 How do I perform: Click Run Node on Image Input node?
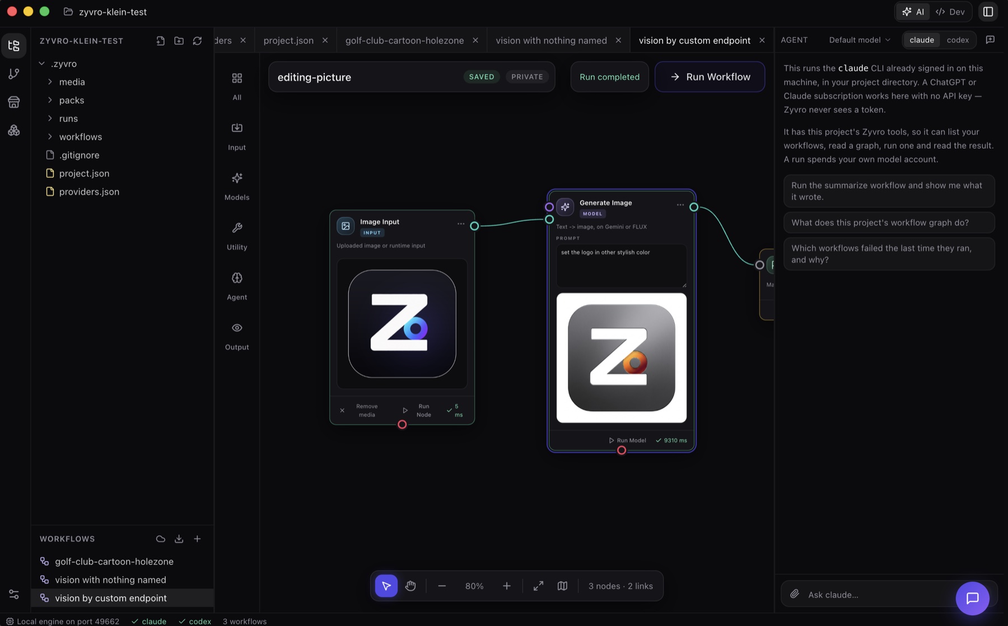(418, 411)
